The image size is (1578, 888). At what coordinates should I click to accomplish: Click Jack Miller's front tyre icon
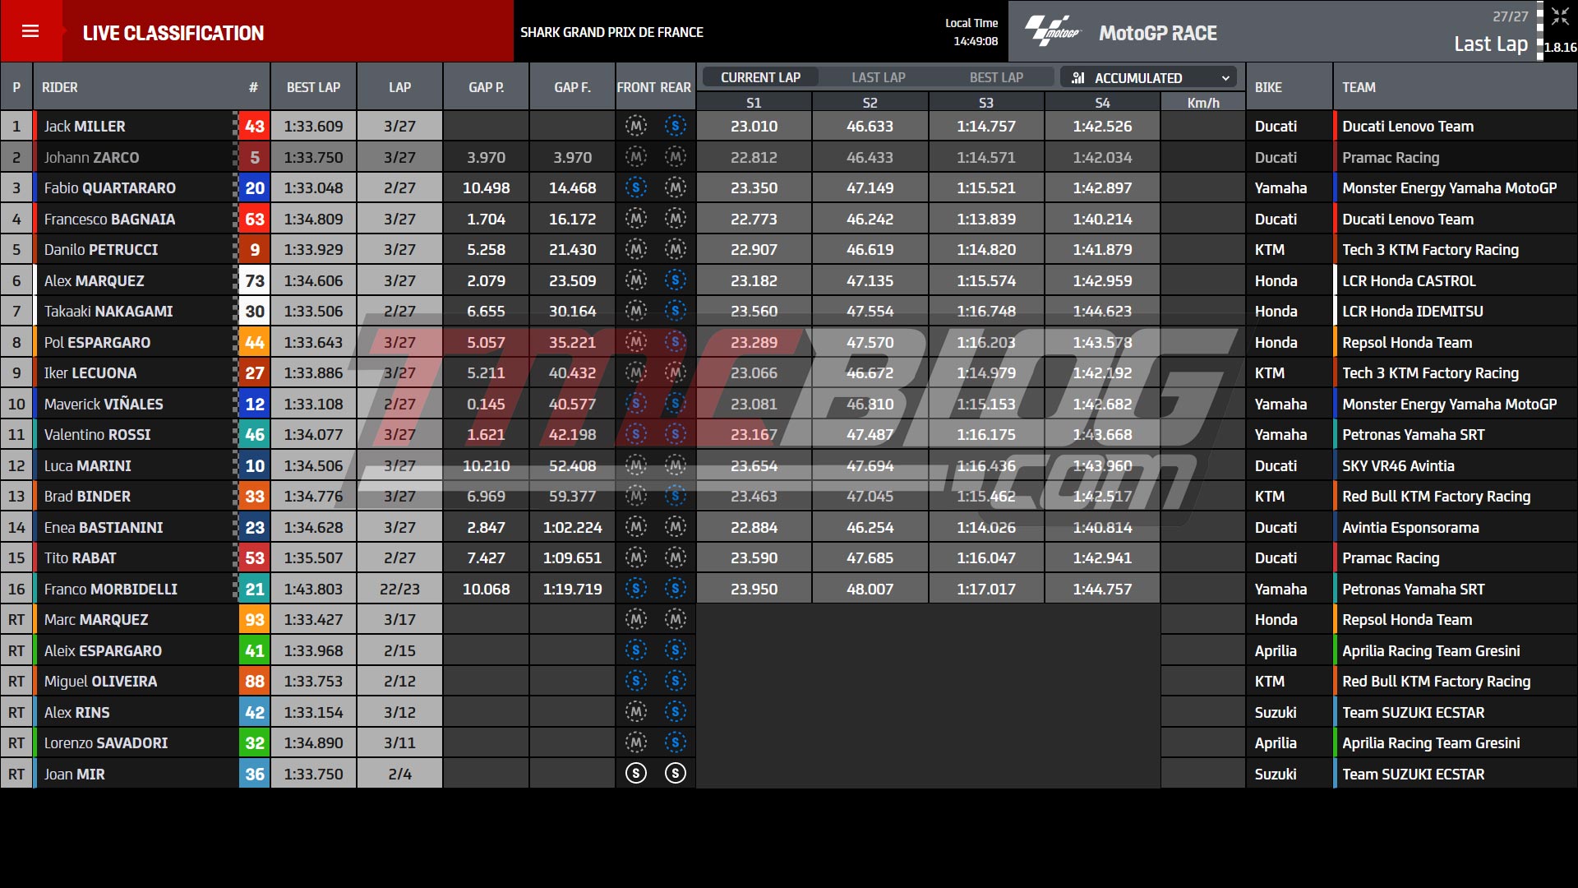click(x=636, y=126)
